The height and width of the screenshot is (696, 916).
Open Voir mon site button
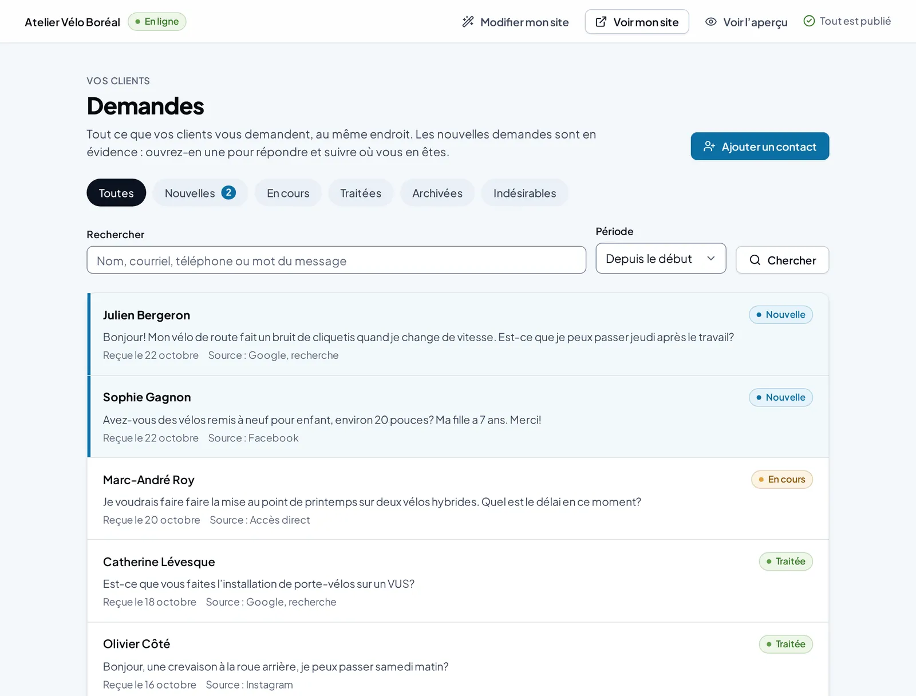[637, 22]
